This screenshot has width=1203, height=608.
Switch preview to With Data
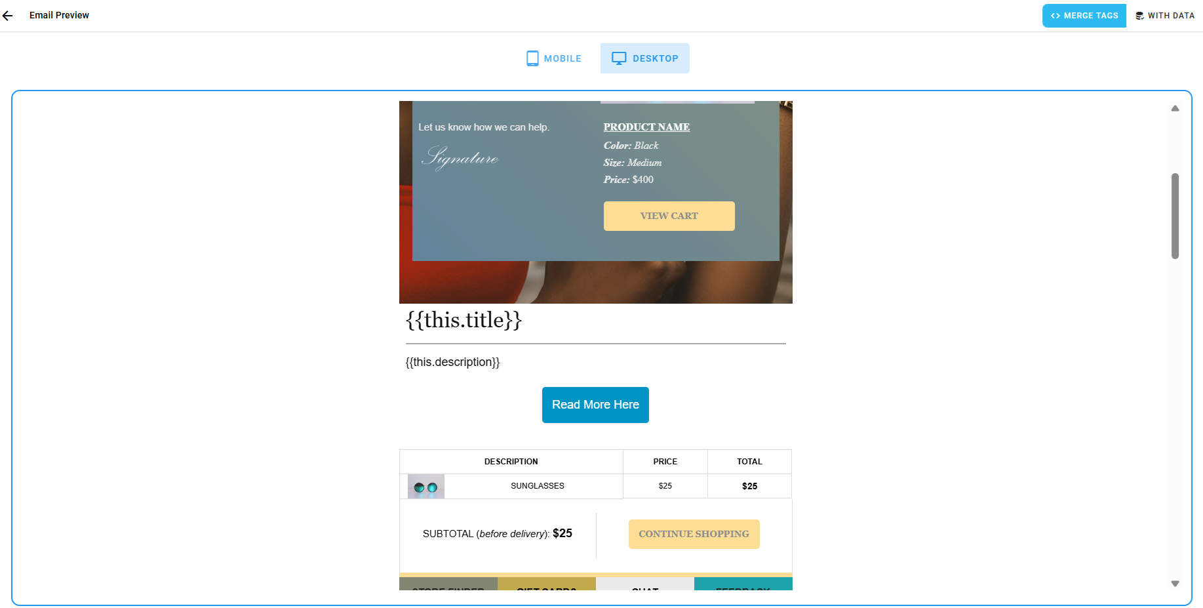click(1165, 16)
